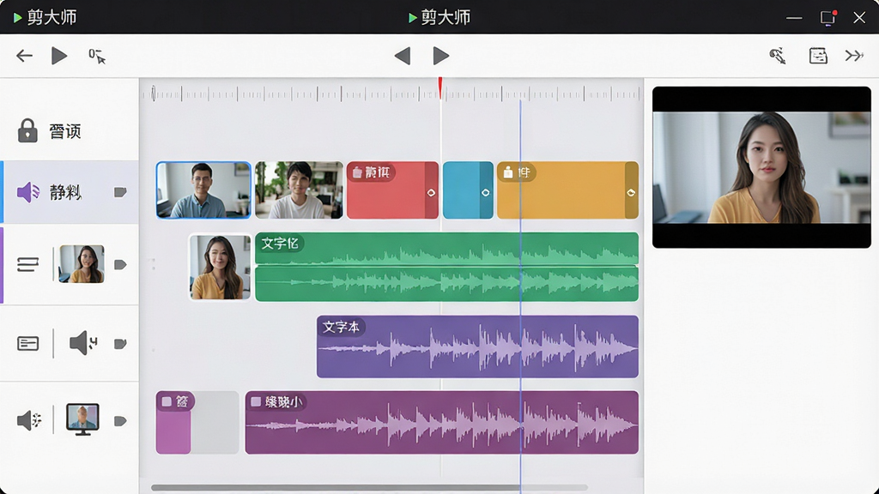Screen dimensions: 879x494
Task: Open the magic wand effects tool
Action: click(777, 56)
